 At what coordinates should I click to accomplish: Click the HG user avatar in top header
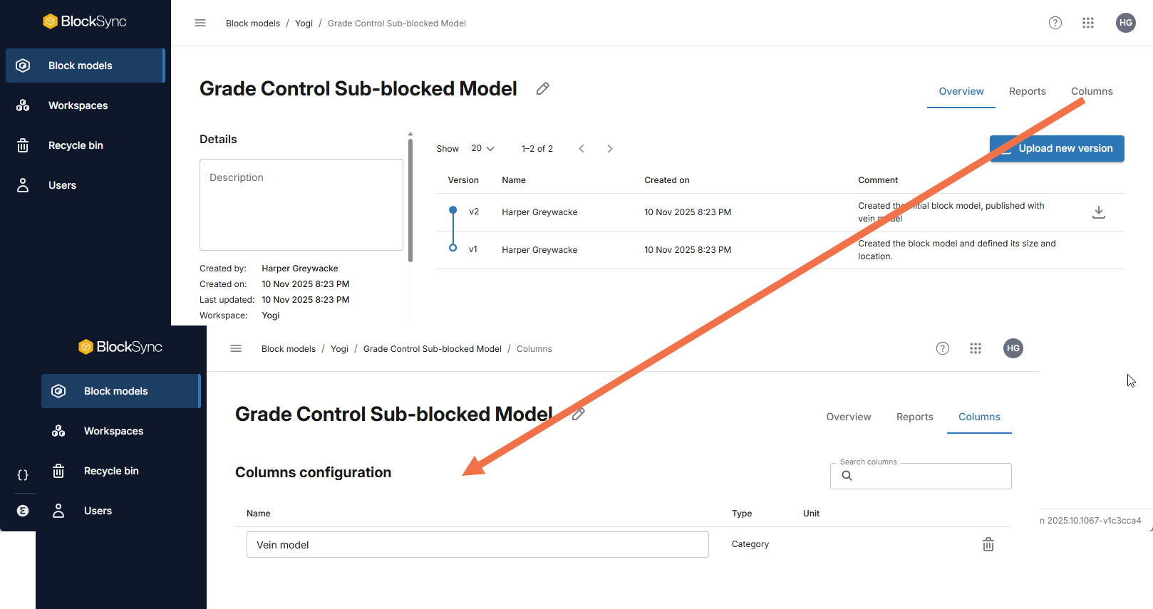click(x=1125, y=23)
